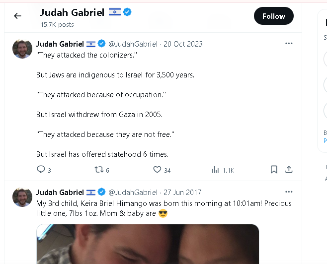Screen dimensions: 327x264
Task: Like the 20 Oct 2023 post
Action: pyautogui.click(x=157, y=170)
